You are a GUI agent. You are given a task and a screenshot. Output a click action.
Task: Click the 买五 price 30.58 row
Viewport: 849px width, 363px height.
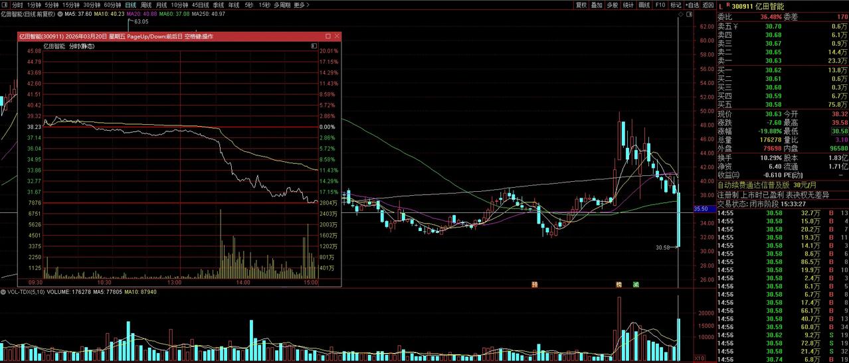783,104
